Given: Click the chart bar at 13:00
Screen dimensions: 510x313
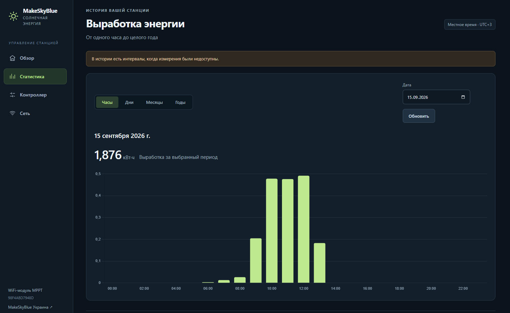Looking at the screenshot, I should (x=319, y=263).
